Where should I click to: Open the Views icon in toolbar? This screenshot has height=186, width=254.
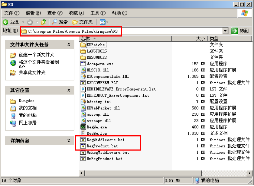pyautogui.click(x=103, y=22)
